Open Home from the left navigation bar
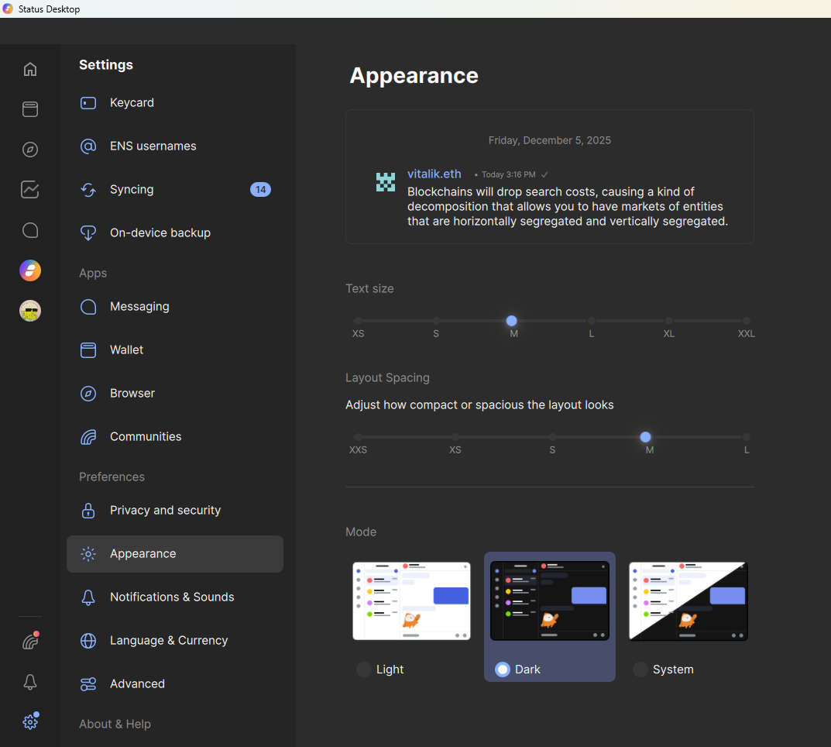Viewport: 831px width, 747px height. [x=30, y=69]
